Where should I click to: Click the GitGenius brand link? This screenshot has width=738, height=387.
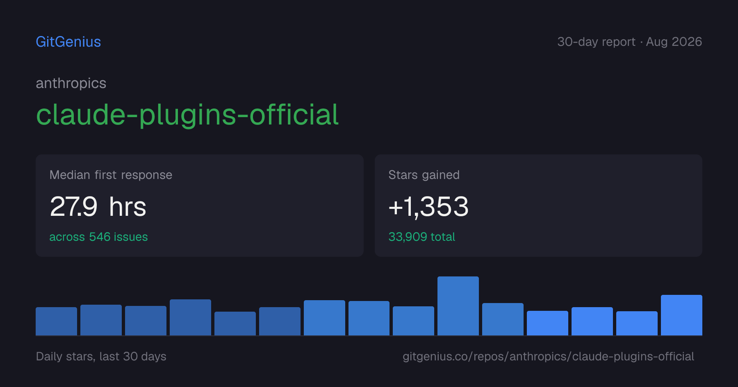(68, 42)
